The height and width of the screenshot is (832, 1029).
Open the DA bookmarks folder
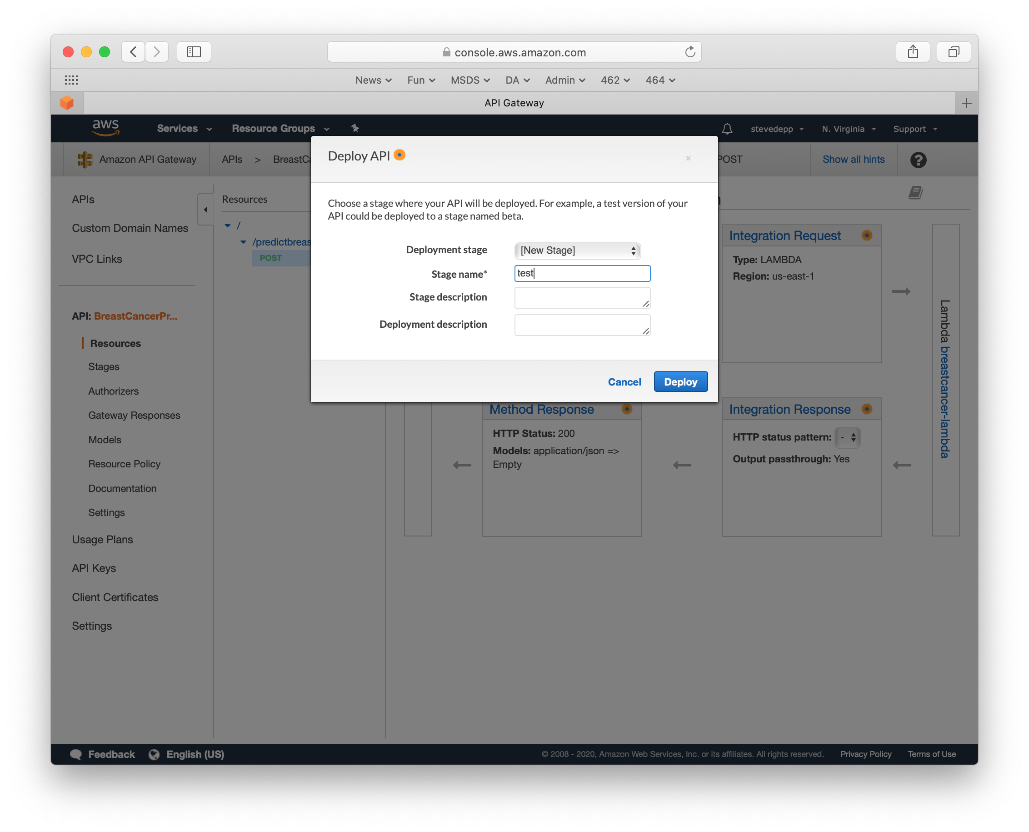[x=517, y=80]
